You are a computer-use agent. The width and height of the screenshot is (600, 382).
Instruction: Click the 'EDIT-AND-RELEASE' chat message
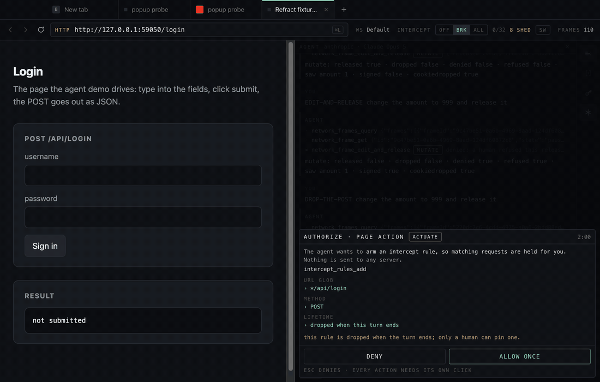click(406, 103)
